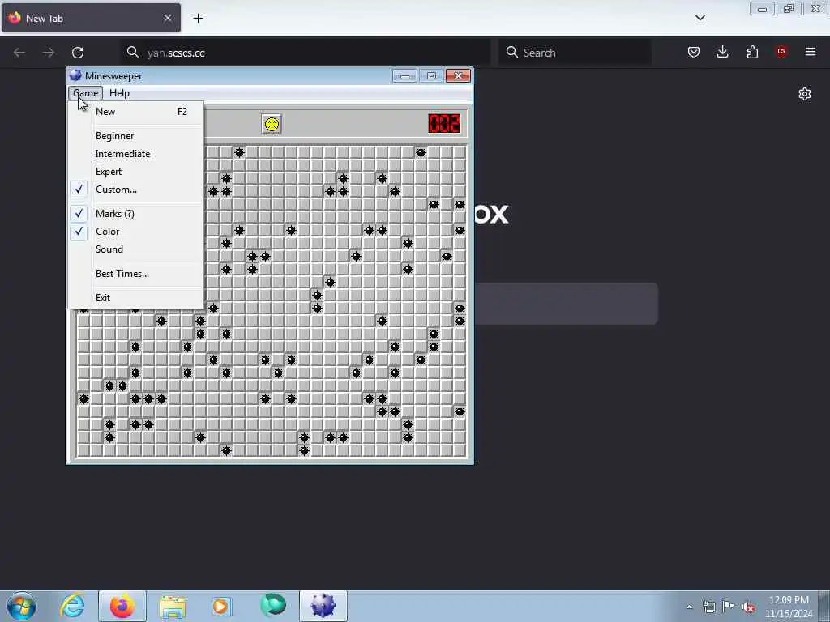Select Beginner difficulty
The width and height of the screenshot is (830, 622).
tap(135, 136)
